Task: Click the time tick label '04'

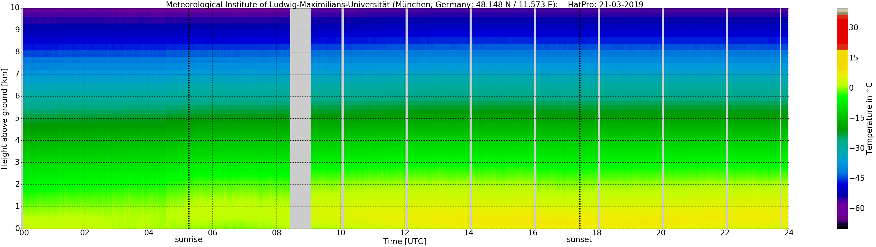Action: tap(148, 233)
